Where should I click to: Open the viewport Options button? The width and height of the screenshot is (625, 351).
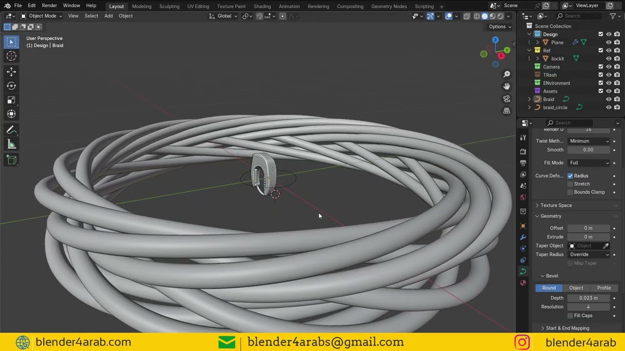(x=500, y=27)
